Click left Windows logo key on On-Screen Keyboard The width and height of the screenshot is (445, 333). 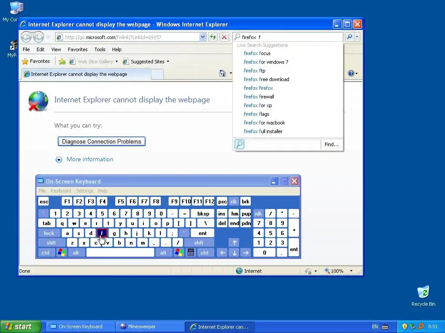point(61,253)
